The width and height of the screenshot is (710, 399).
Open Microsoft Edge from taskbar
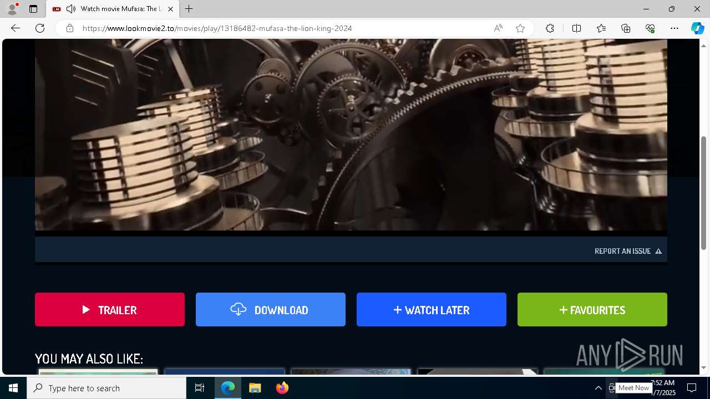pos(228,388)
